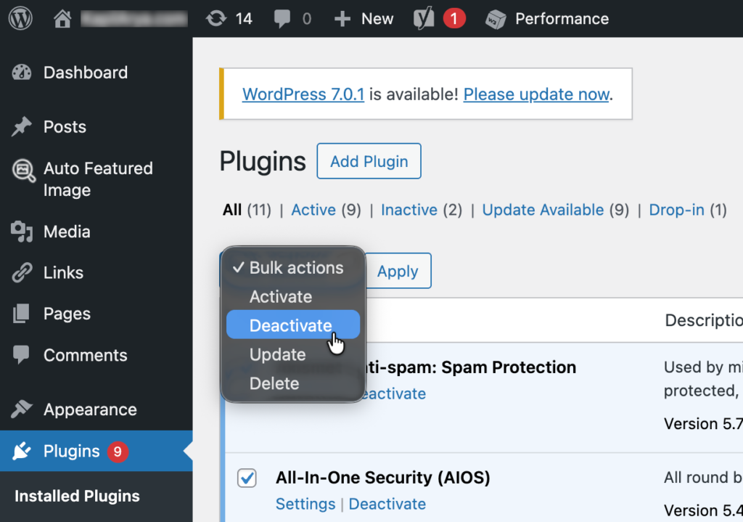Click the Links chain icon

22,272
